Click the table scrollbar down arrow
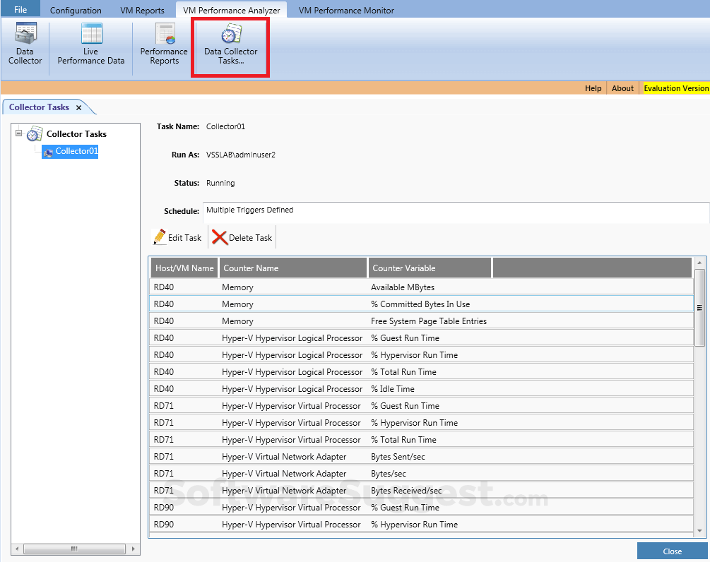This screenshot has width=710, height=562. (700, 535)
